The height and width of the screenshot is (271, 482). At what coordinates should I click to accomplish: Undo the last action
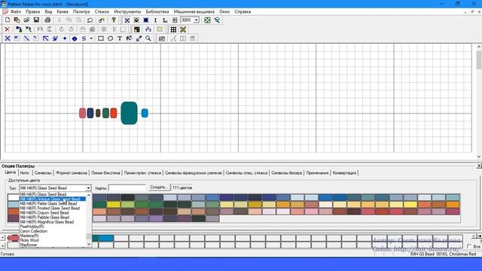click(90, 20)
